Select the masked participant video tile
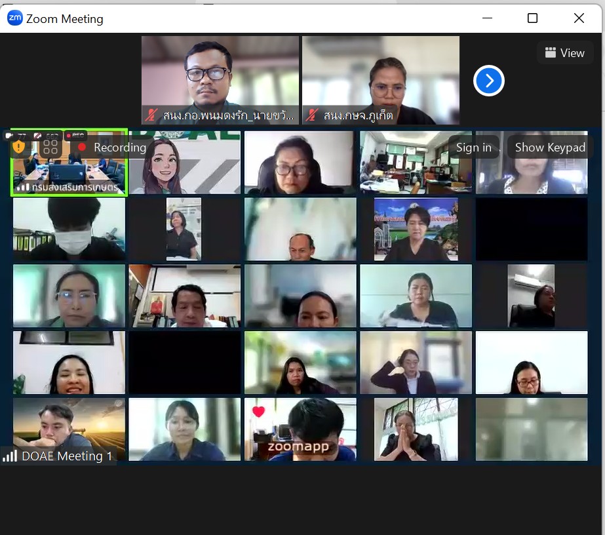Image resolution: width=605 pixels, height=535 pixels. click(x=69, y=229)
